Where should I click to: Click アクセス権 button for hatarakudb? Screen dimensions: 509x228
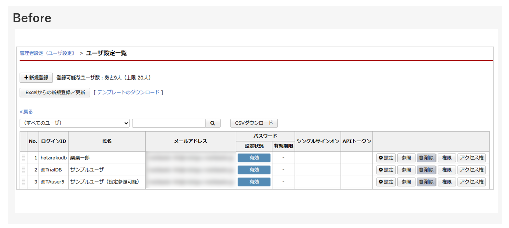[472, 158]
